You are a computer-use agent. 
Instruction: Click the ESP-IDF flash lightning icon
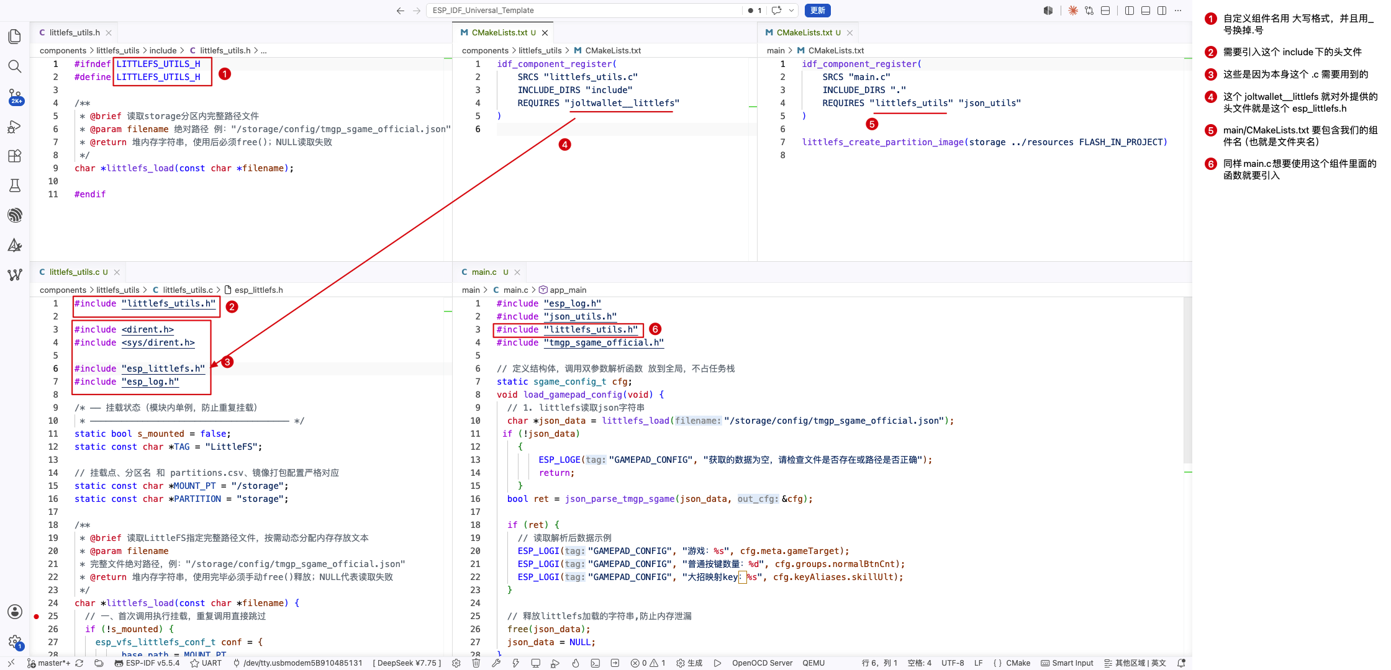click(x=515, y=663)
